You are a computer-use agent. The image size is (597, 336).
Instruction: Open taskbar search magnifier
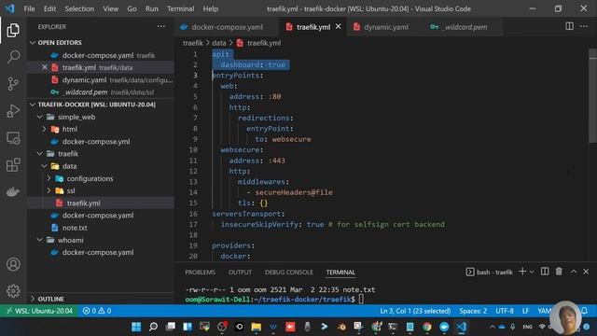click(x=153, y=327)
